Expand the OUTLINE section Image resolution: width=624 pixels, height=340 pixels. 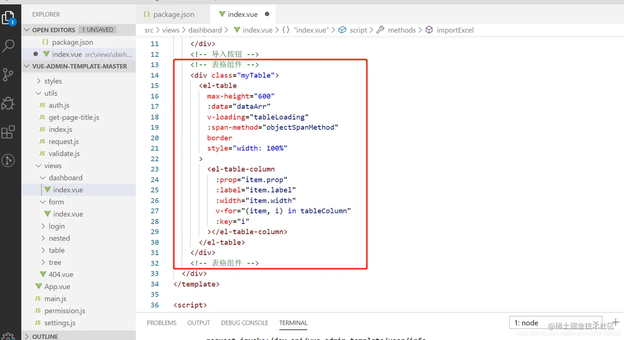click(27, 336)
